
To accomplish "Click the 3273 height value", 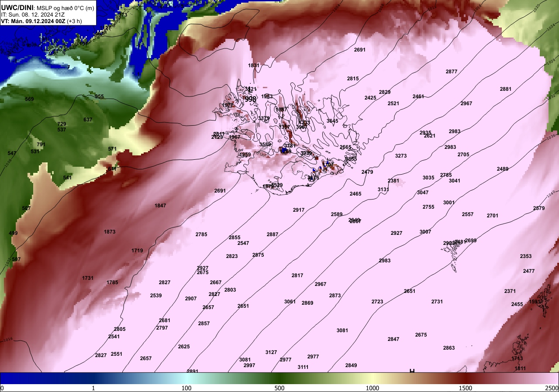I will pyautogui.click(x=401, y=156).
